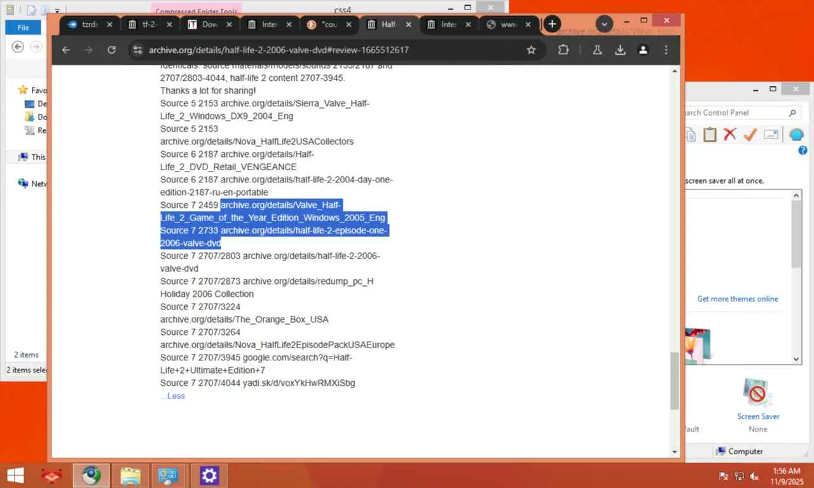The height and width of the screenshot is (488, 814).
Task: Open the File menu in File Explorer
Action: click(x=23, y=27)
